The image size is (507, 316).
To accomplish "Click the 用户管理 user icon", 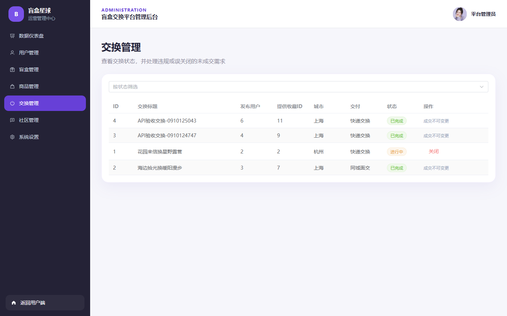I will tap(12, 53).
